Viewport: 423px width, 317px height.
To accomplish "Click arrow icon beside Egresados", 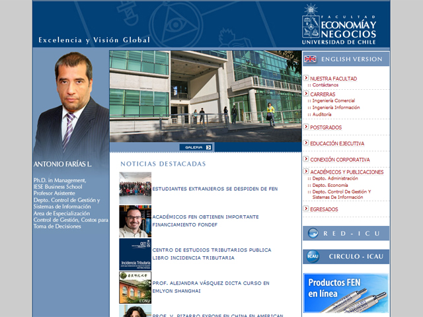I will pos(306,209).
